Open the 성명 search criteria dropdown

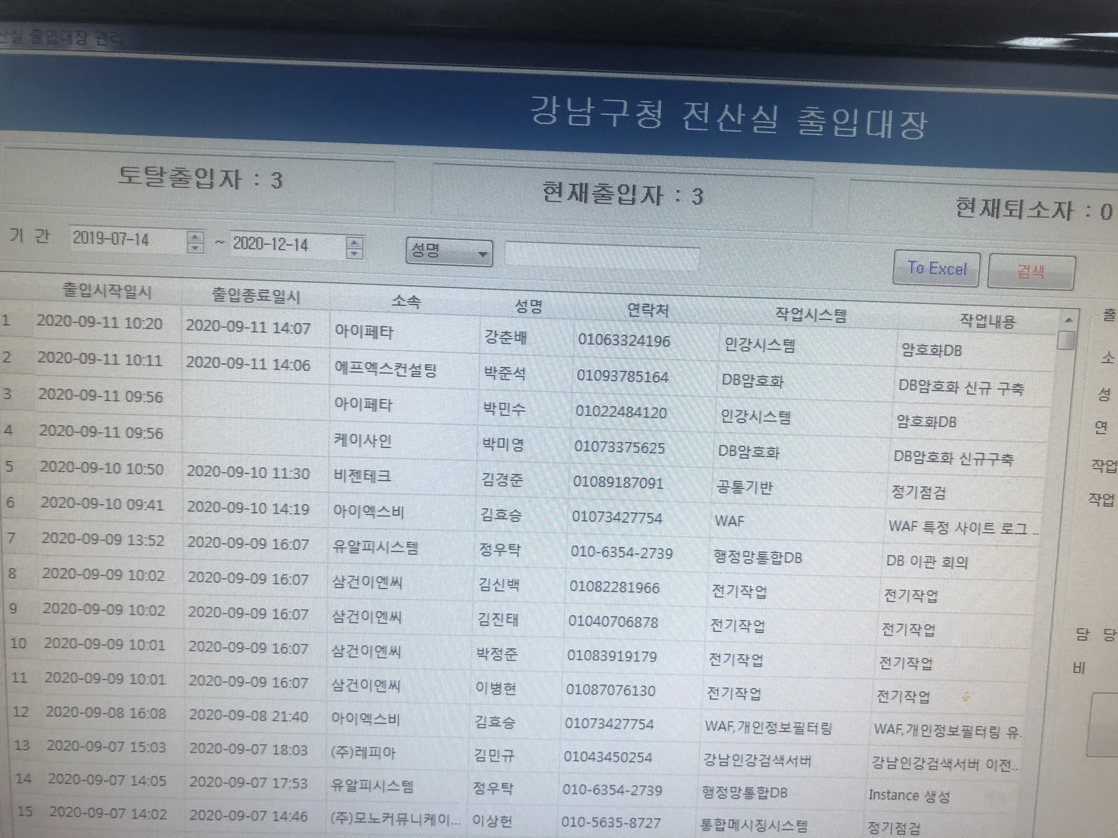click(x=449, y=253)
